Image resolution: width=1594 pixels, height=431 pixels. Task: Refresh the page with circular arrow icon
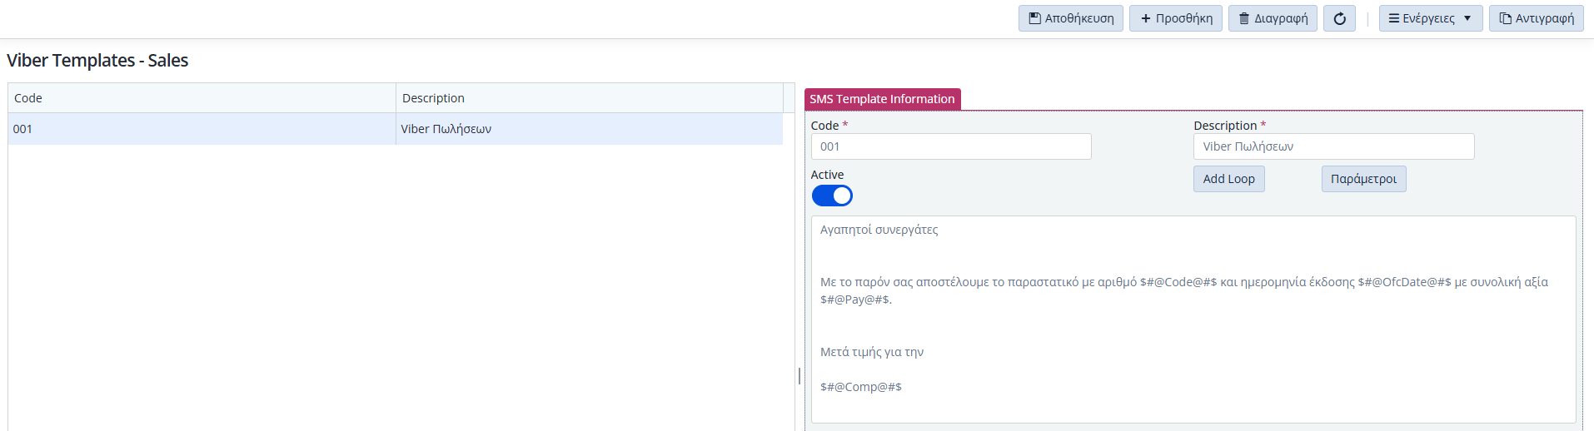1339,18
